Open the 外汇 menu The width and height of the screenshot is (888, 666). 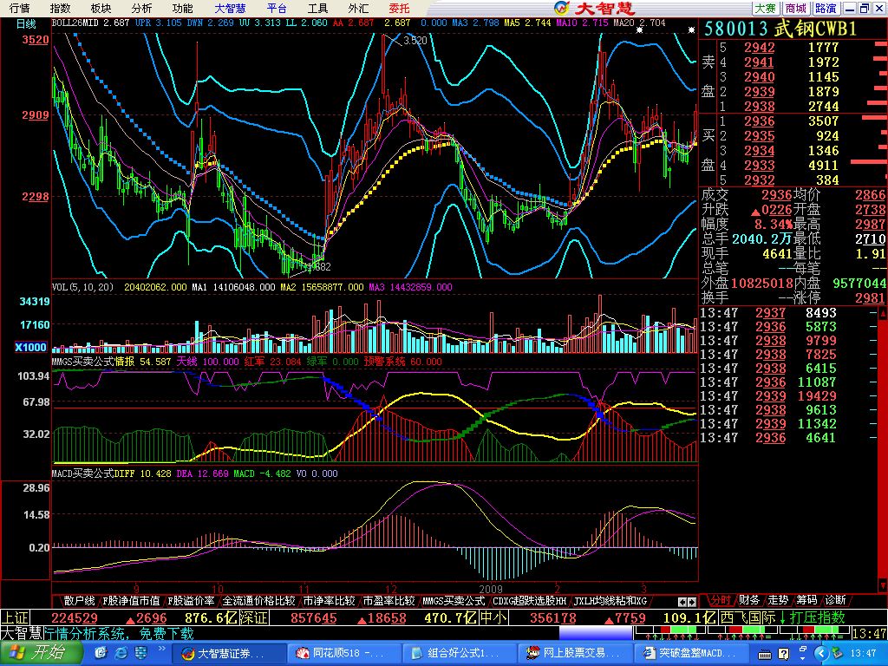coord(358,8)
